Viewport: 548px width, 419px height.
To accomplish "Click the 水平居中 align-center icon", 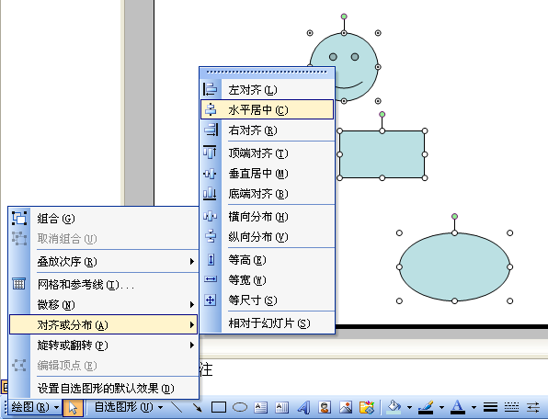I will [210, 109].
